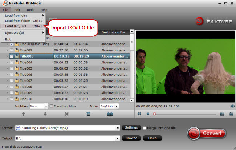Uncheck Title001 (Main Title) checkbox
The width and height of the screenshot is (236, 150).
[12, 44]
